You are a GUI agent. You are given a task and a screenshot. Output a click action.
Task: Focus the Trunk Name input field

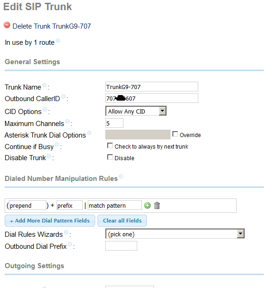[x=152, y=87]
